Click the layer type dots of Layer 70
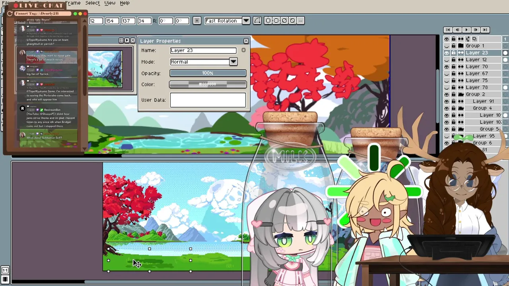The image size is (509, 286). 460,67
